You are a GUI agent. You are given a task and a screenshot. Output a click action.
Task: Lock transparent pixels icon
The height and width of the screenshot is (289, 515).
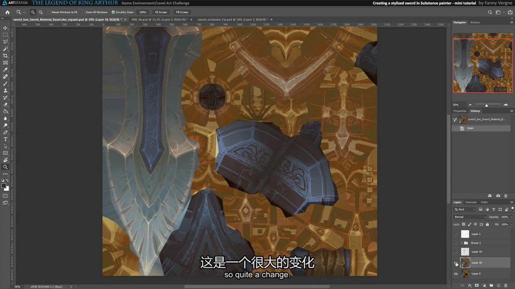coord(463,224)
